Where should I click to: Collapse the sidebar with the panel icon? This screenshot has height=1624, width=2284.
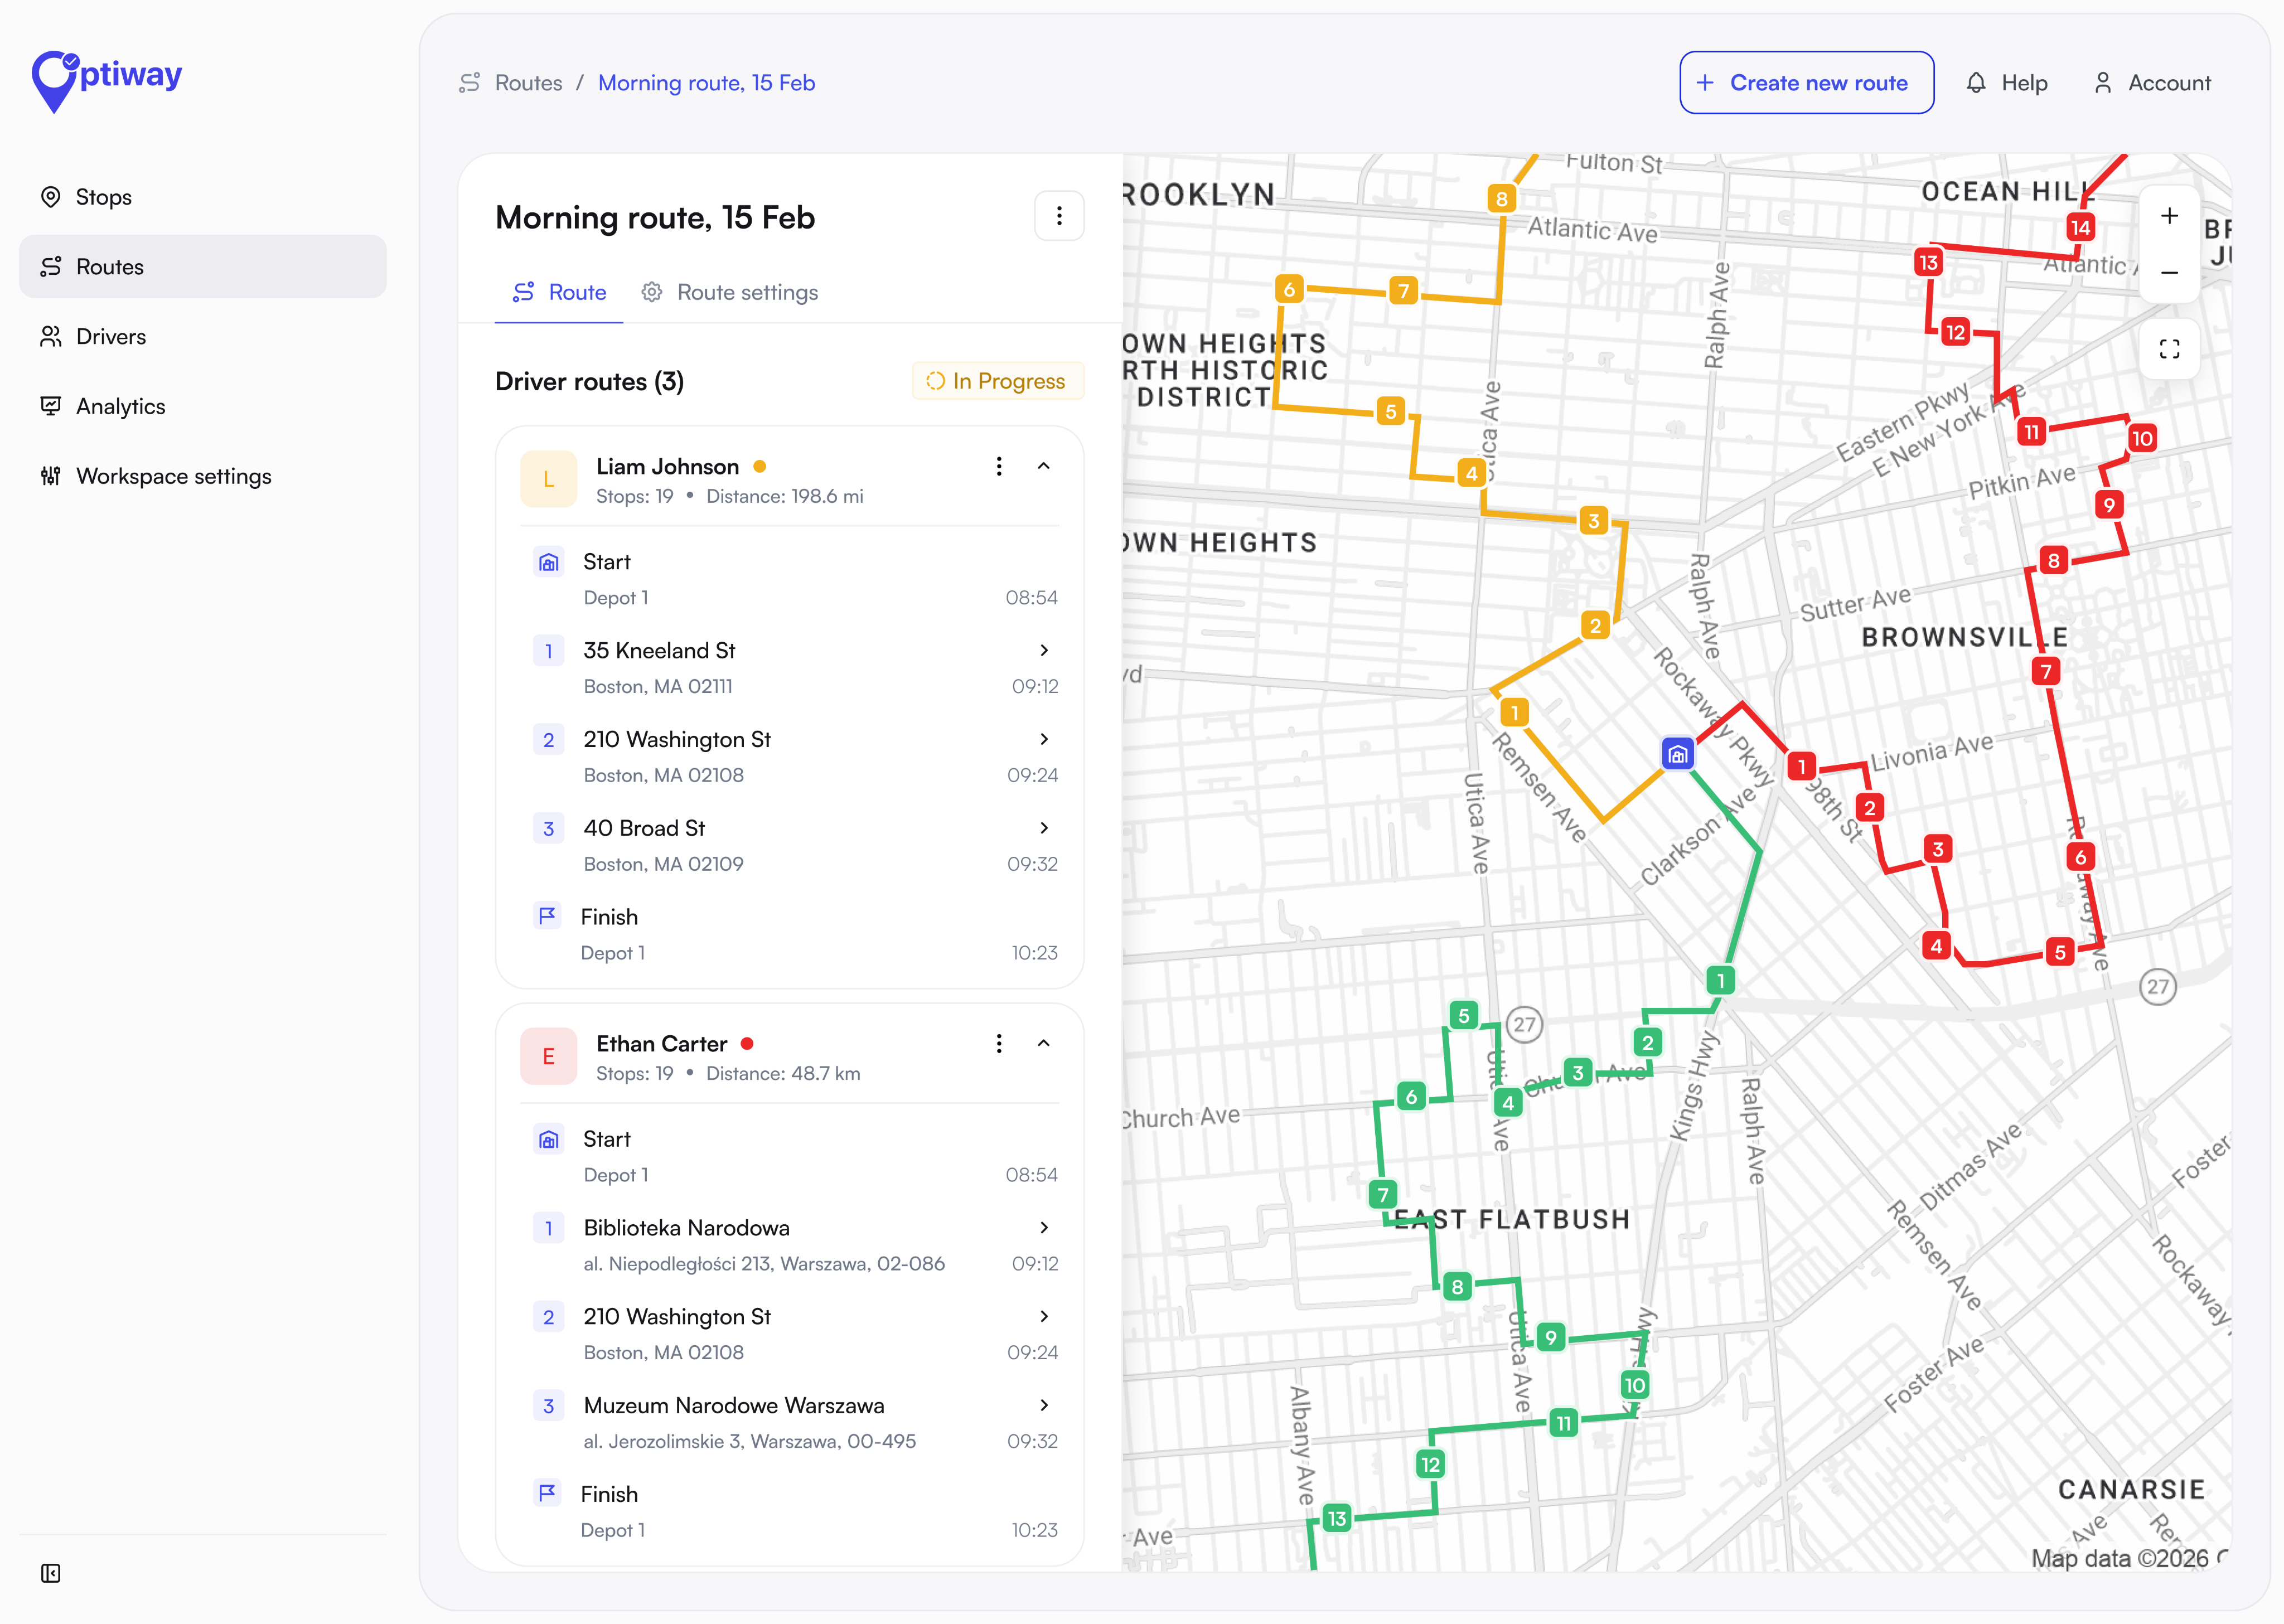click(51, 1573)
